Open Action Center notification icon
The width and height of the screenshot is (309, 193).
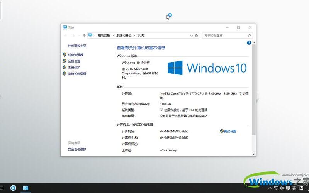click(288, 188)
